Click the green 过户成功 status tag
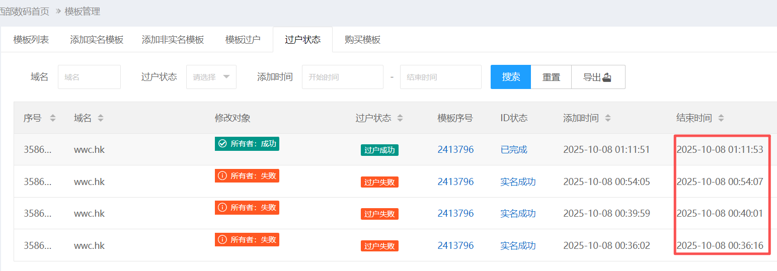 pyautogui.click(x=379, y=150)
